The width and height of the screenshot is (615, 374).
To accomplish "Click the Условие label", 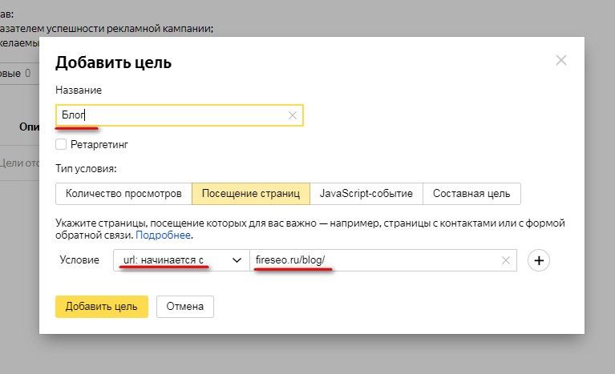I will (x=79, y=260).
